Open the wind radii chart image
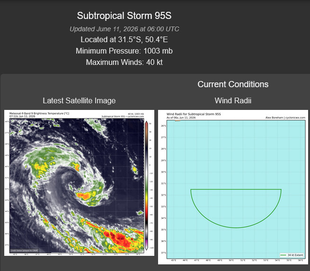The width and height of the screenshot is (310, 271). 233,187
